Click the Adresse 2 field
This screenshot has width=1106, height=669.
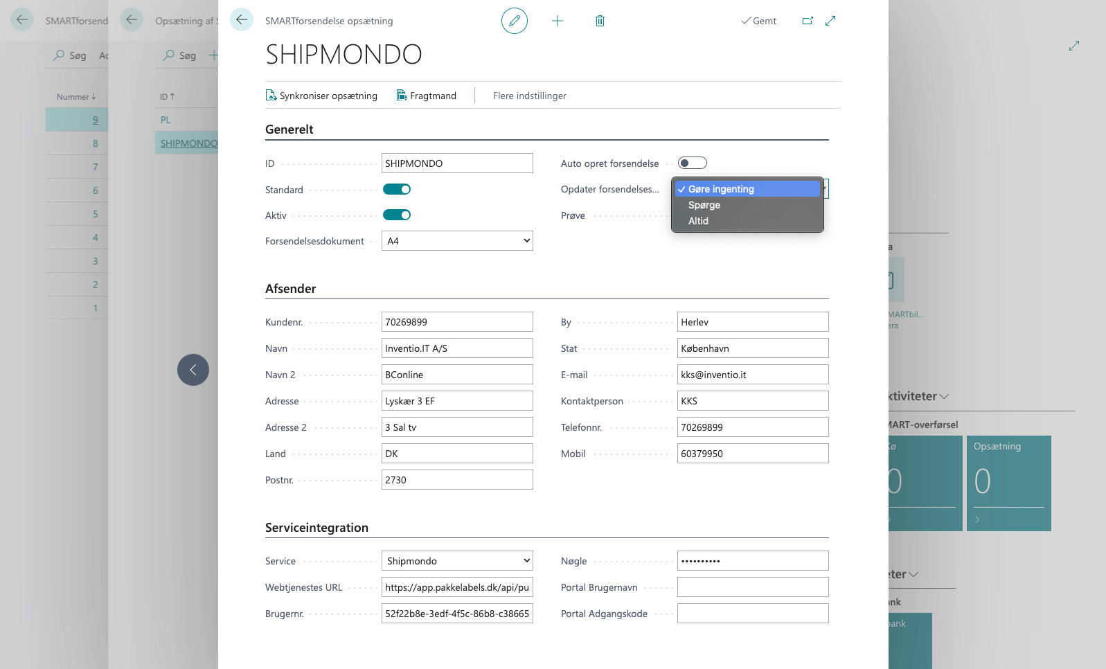point(457,427)
